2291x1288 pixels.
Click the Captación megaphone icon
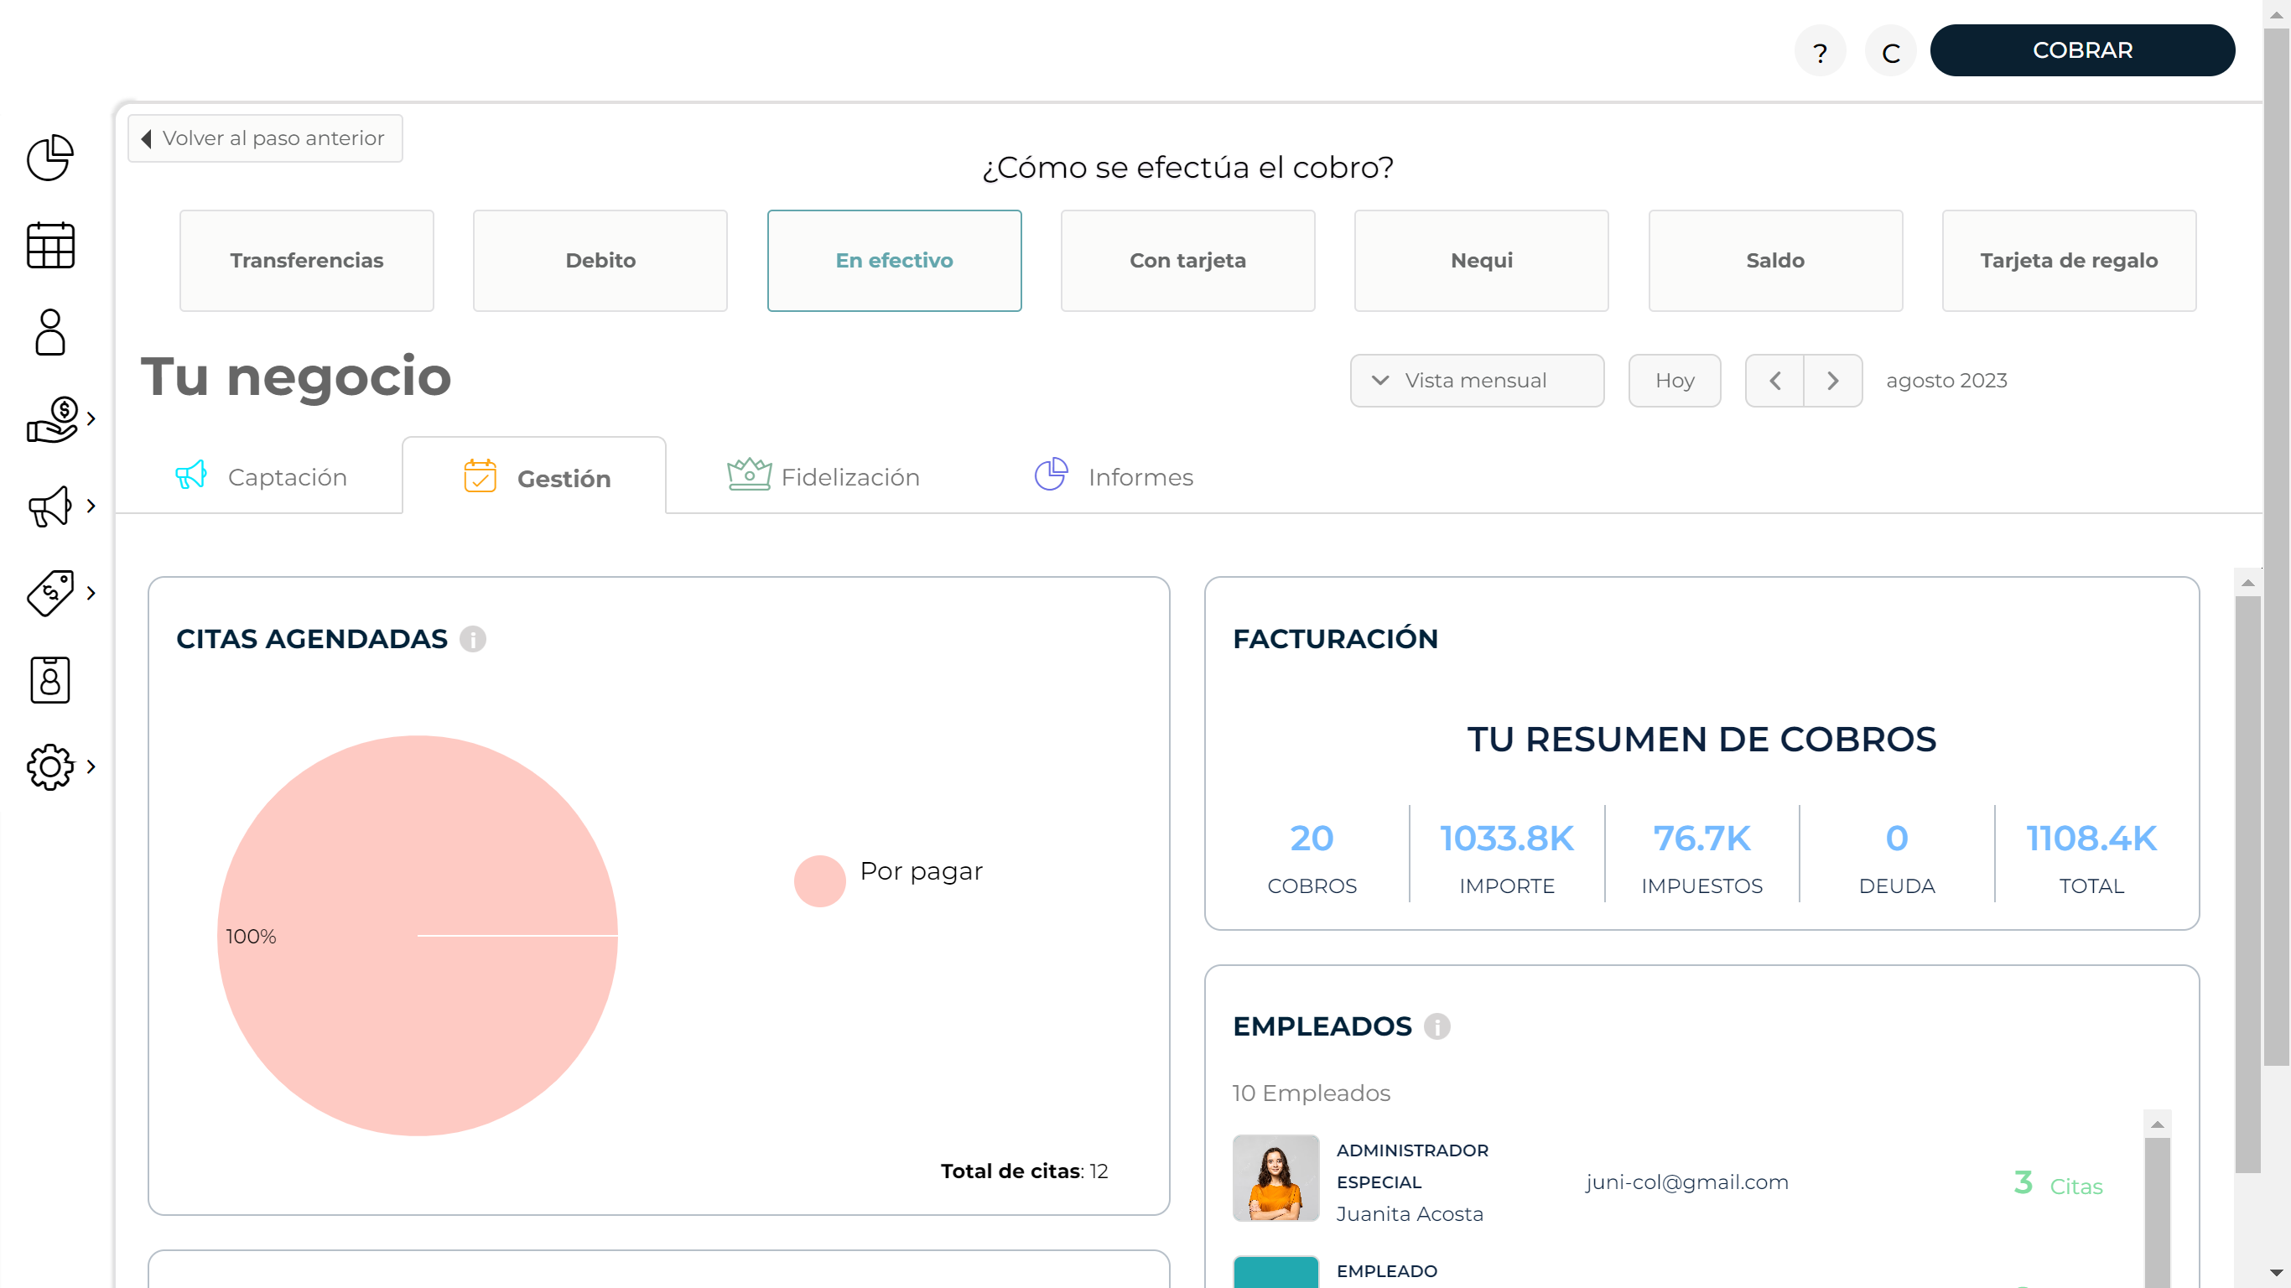click(x=191, y=475)
